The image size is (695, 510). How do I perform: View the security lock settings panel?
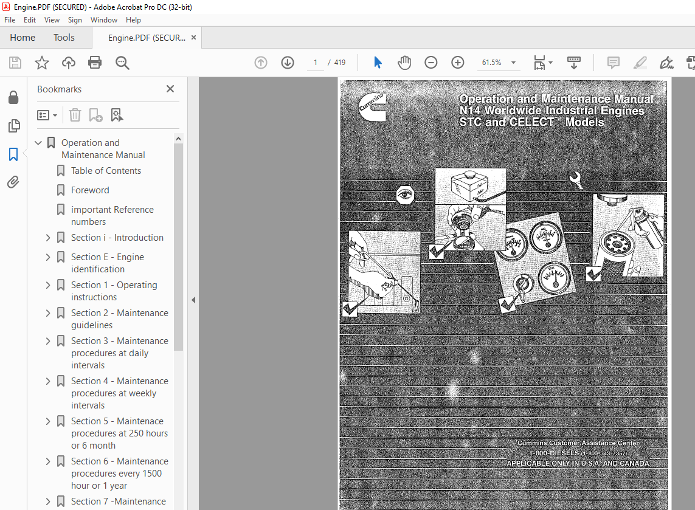(x=14, y=97)
